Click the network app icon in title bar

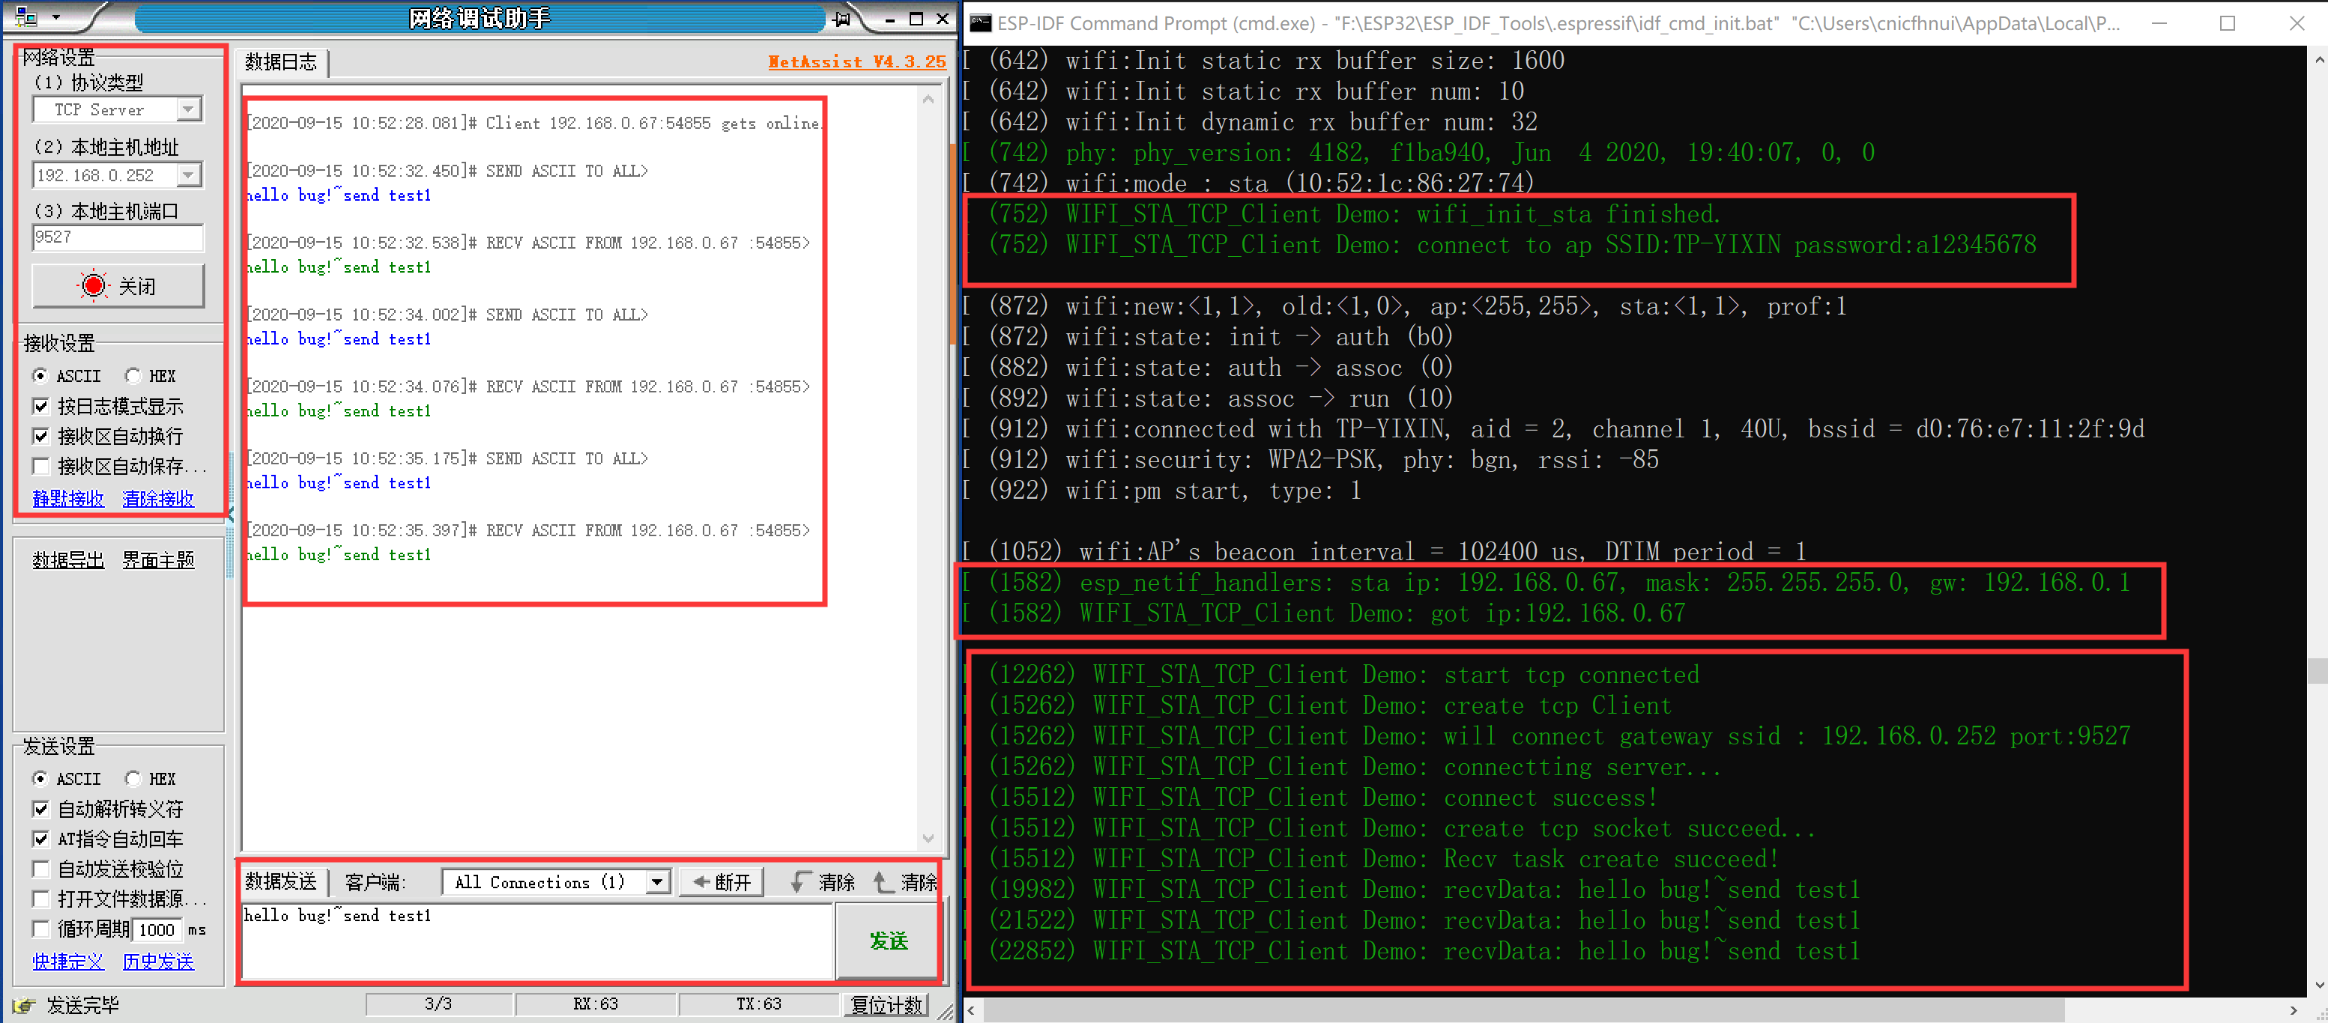coord(26,17)
